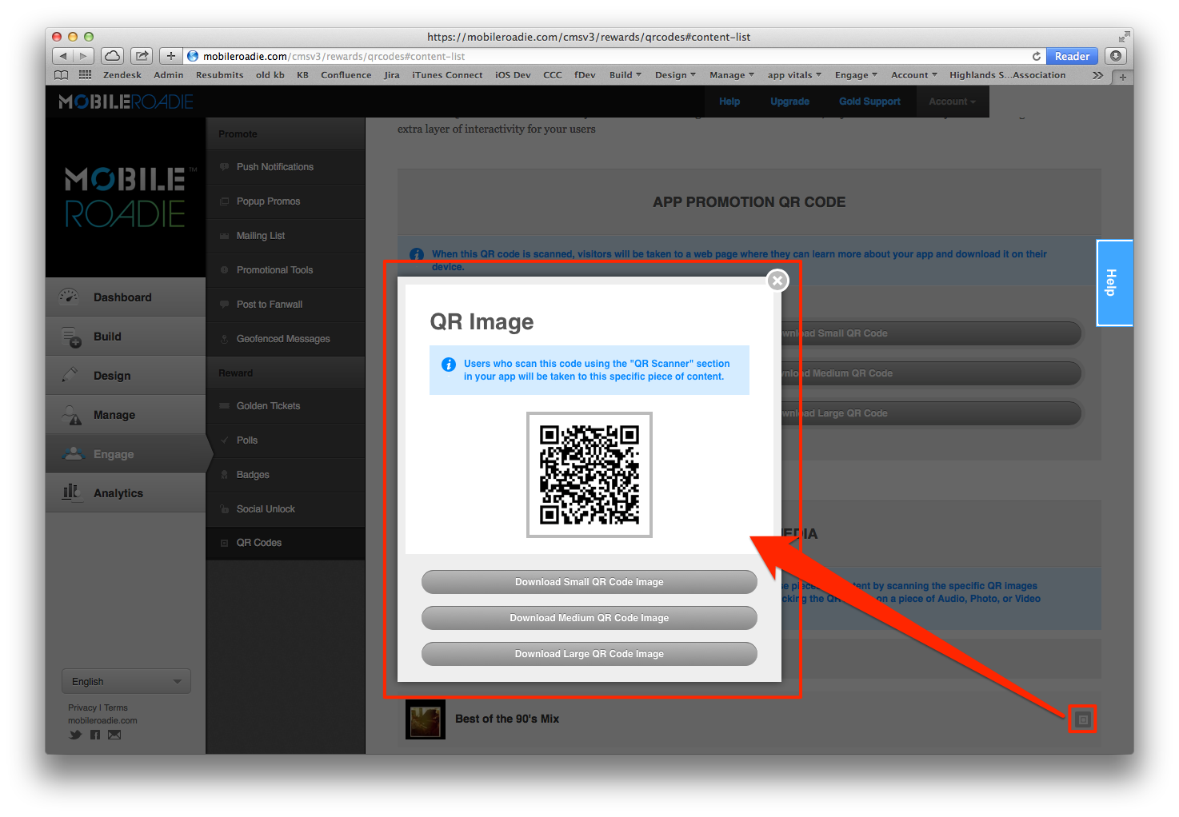Click the QR icon for Best of the 90's Mix
The width and height of the screenshot is (1179, 817).
1082,719
